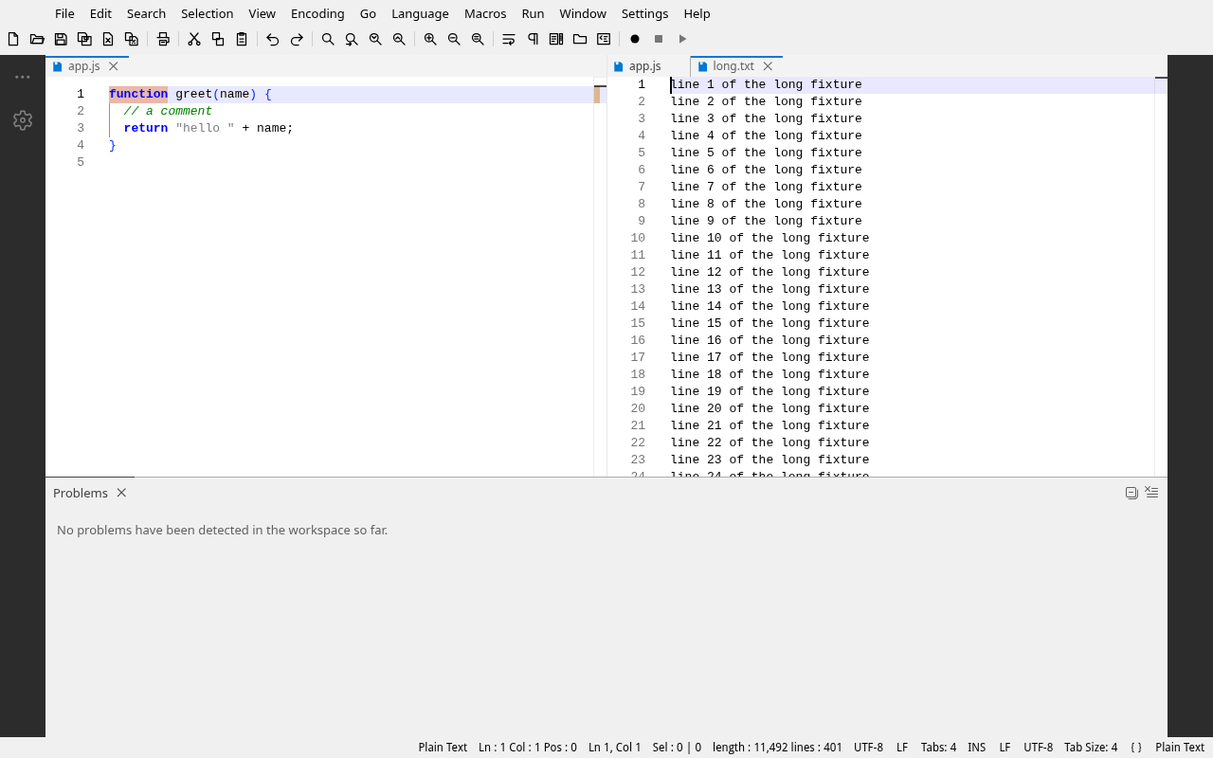Viewport: 1213px width, 758px height.
Task: Open Find with the magnifier icon
Action: (x=328, y=39)
